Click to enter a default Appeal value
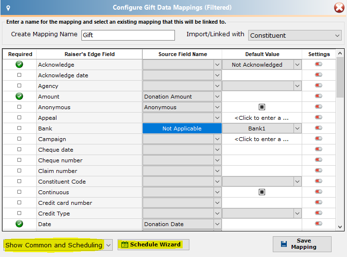Viewport: 347px width, 257px height. [262, 118]
